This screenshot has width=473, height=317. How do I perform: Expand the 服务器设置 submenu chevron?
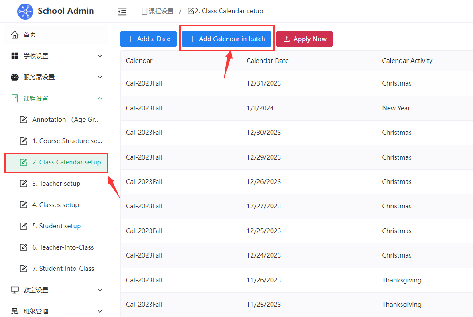pyautogui.click(x=100, y=77)
